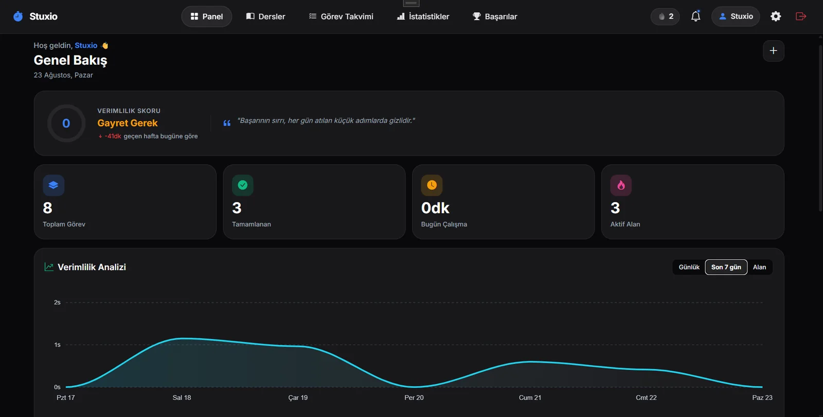Switch to the İstatistikler tab
This screenshot has width=823, height=417.
click(423, 16)
